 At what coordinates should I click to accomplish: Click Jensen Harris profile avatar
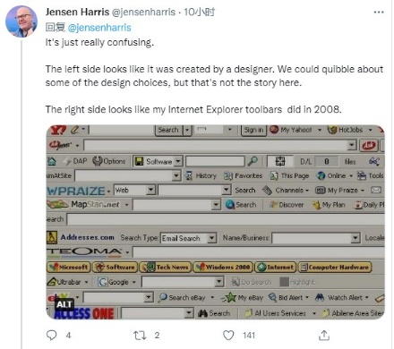(21, 21)
